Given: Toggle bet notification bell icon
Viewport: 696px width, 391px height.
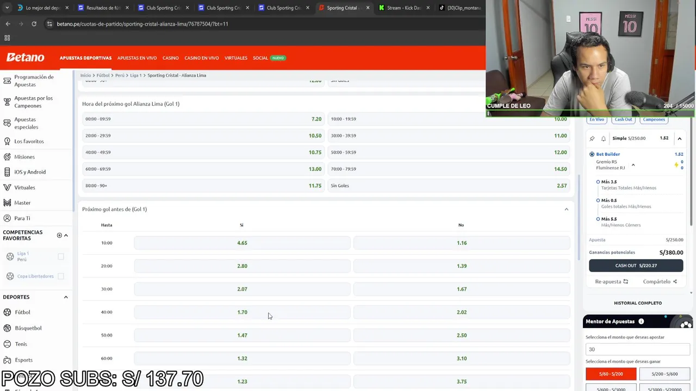Looking at the screenshot, I should pyautogui.click(x=603, y=138).
